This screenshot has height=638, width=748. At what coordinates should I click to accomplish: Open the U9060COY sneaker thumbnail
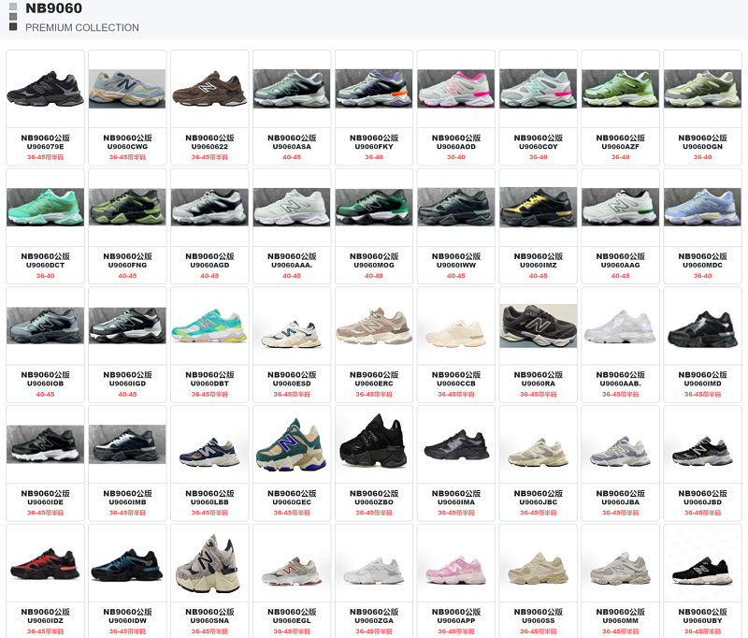point(539,89)
